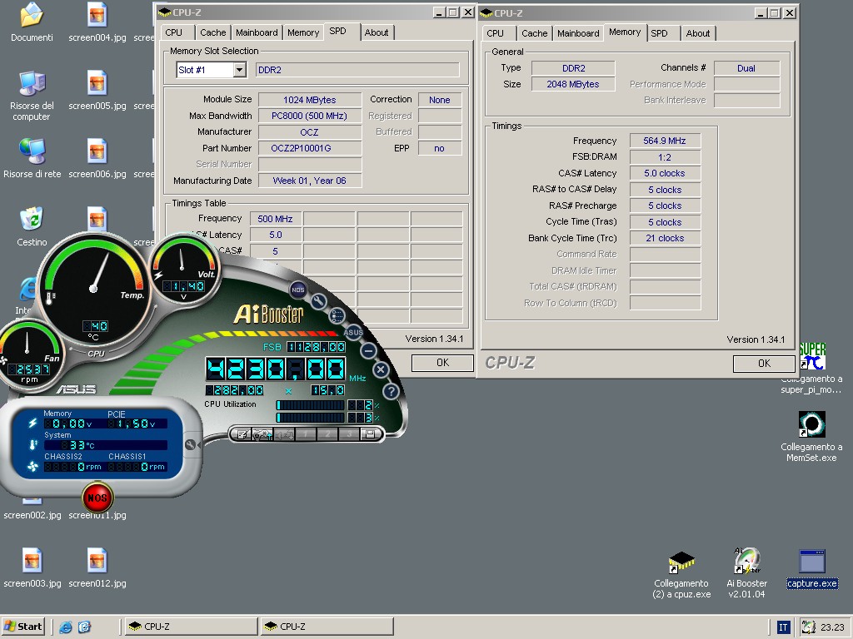
Task: Launch the Ai Booster v2.01.04 shortcut
Action: (x=747, y=574)
